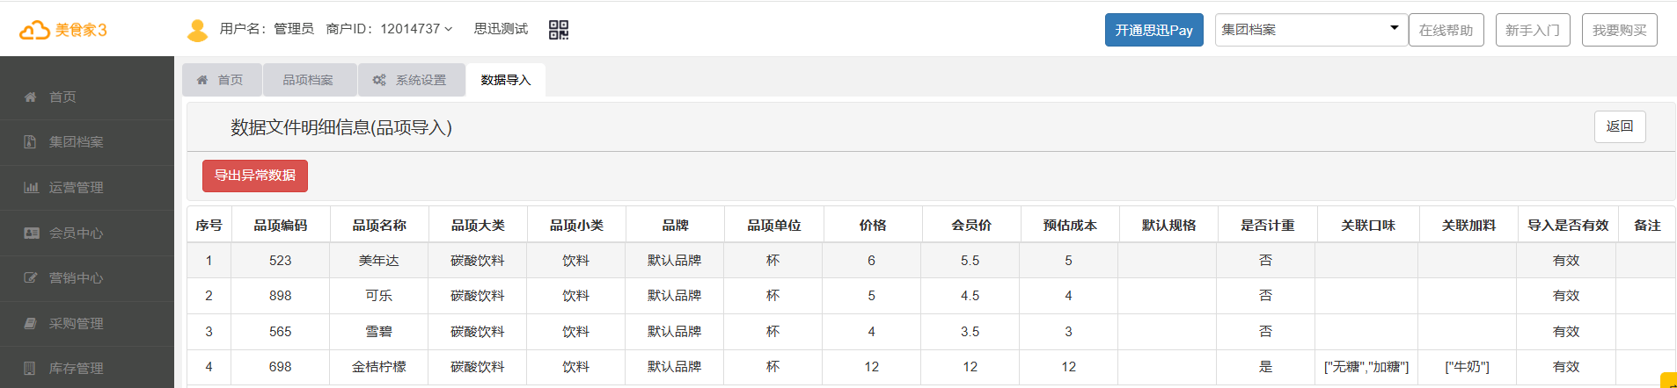
Task: Click the 开通思迅Pay button
Action: coord(1153,30)
